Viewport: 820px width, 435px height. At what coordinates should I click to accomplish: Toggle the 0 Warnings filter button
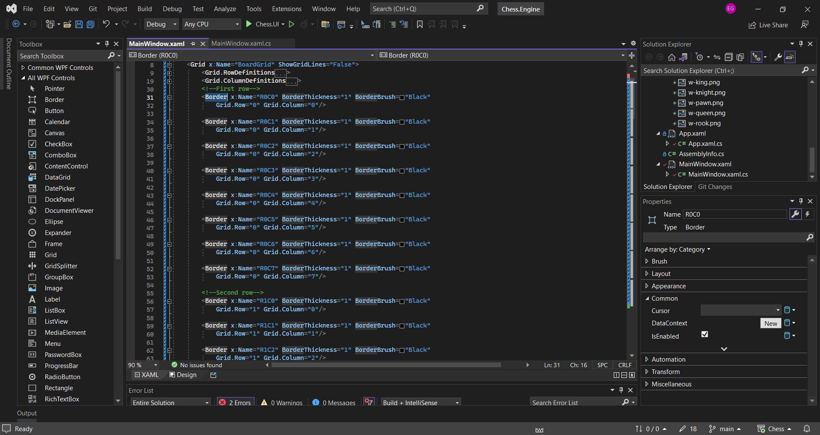tap(282, 403)
